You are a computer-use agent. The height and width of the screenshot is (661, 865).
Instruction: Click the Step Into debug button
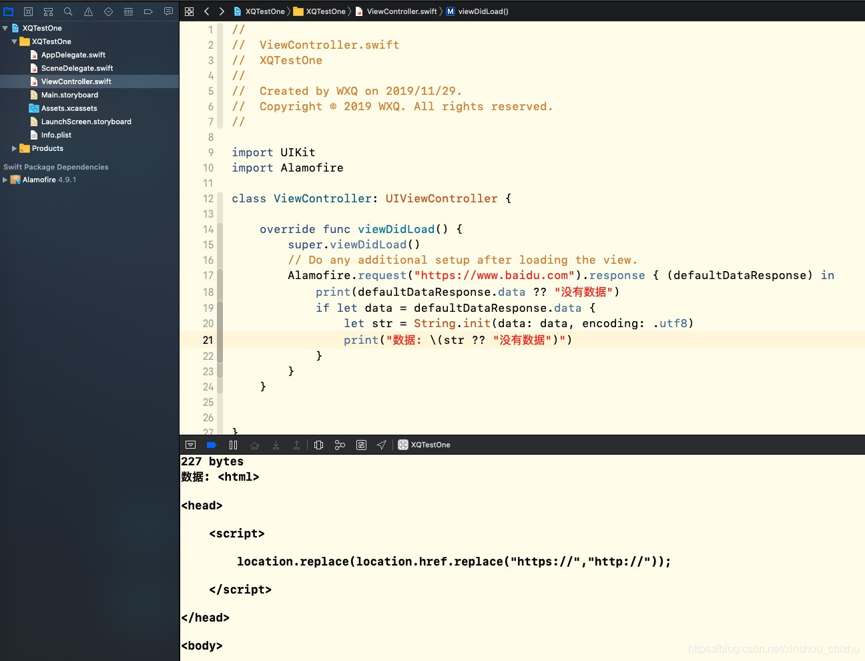[x=276, y=445]
